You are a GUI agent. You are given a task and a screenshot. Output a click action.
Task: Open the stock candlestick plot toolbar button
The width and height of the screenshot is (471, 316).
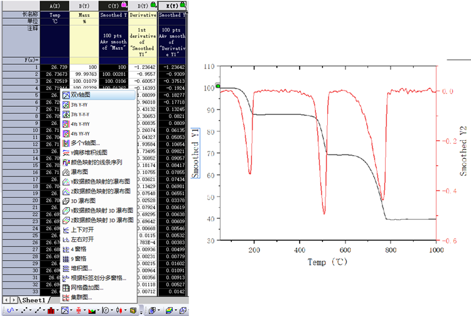(119, 310)
